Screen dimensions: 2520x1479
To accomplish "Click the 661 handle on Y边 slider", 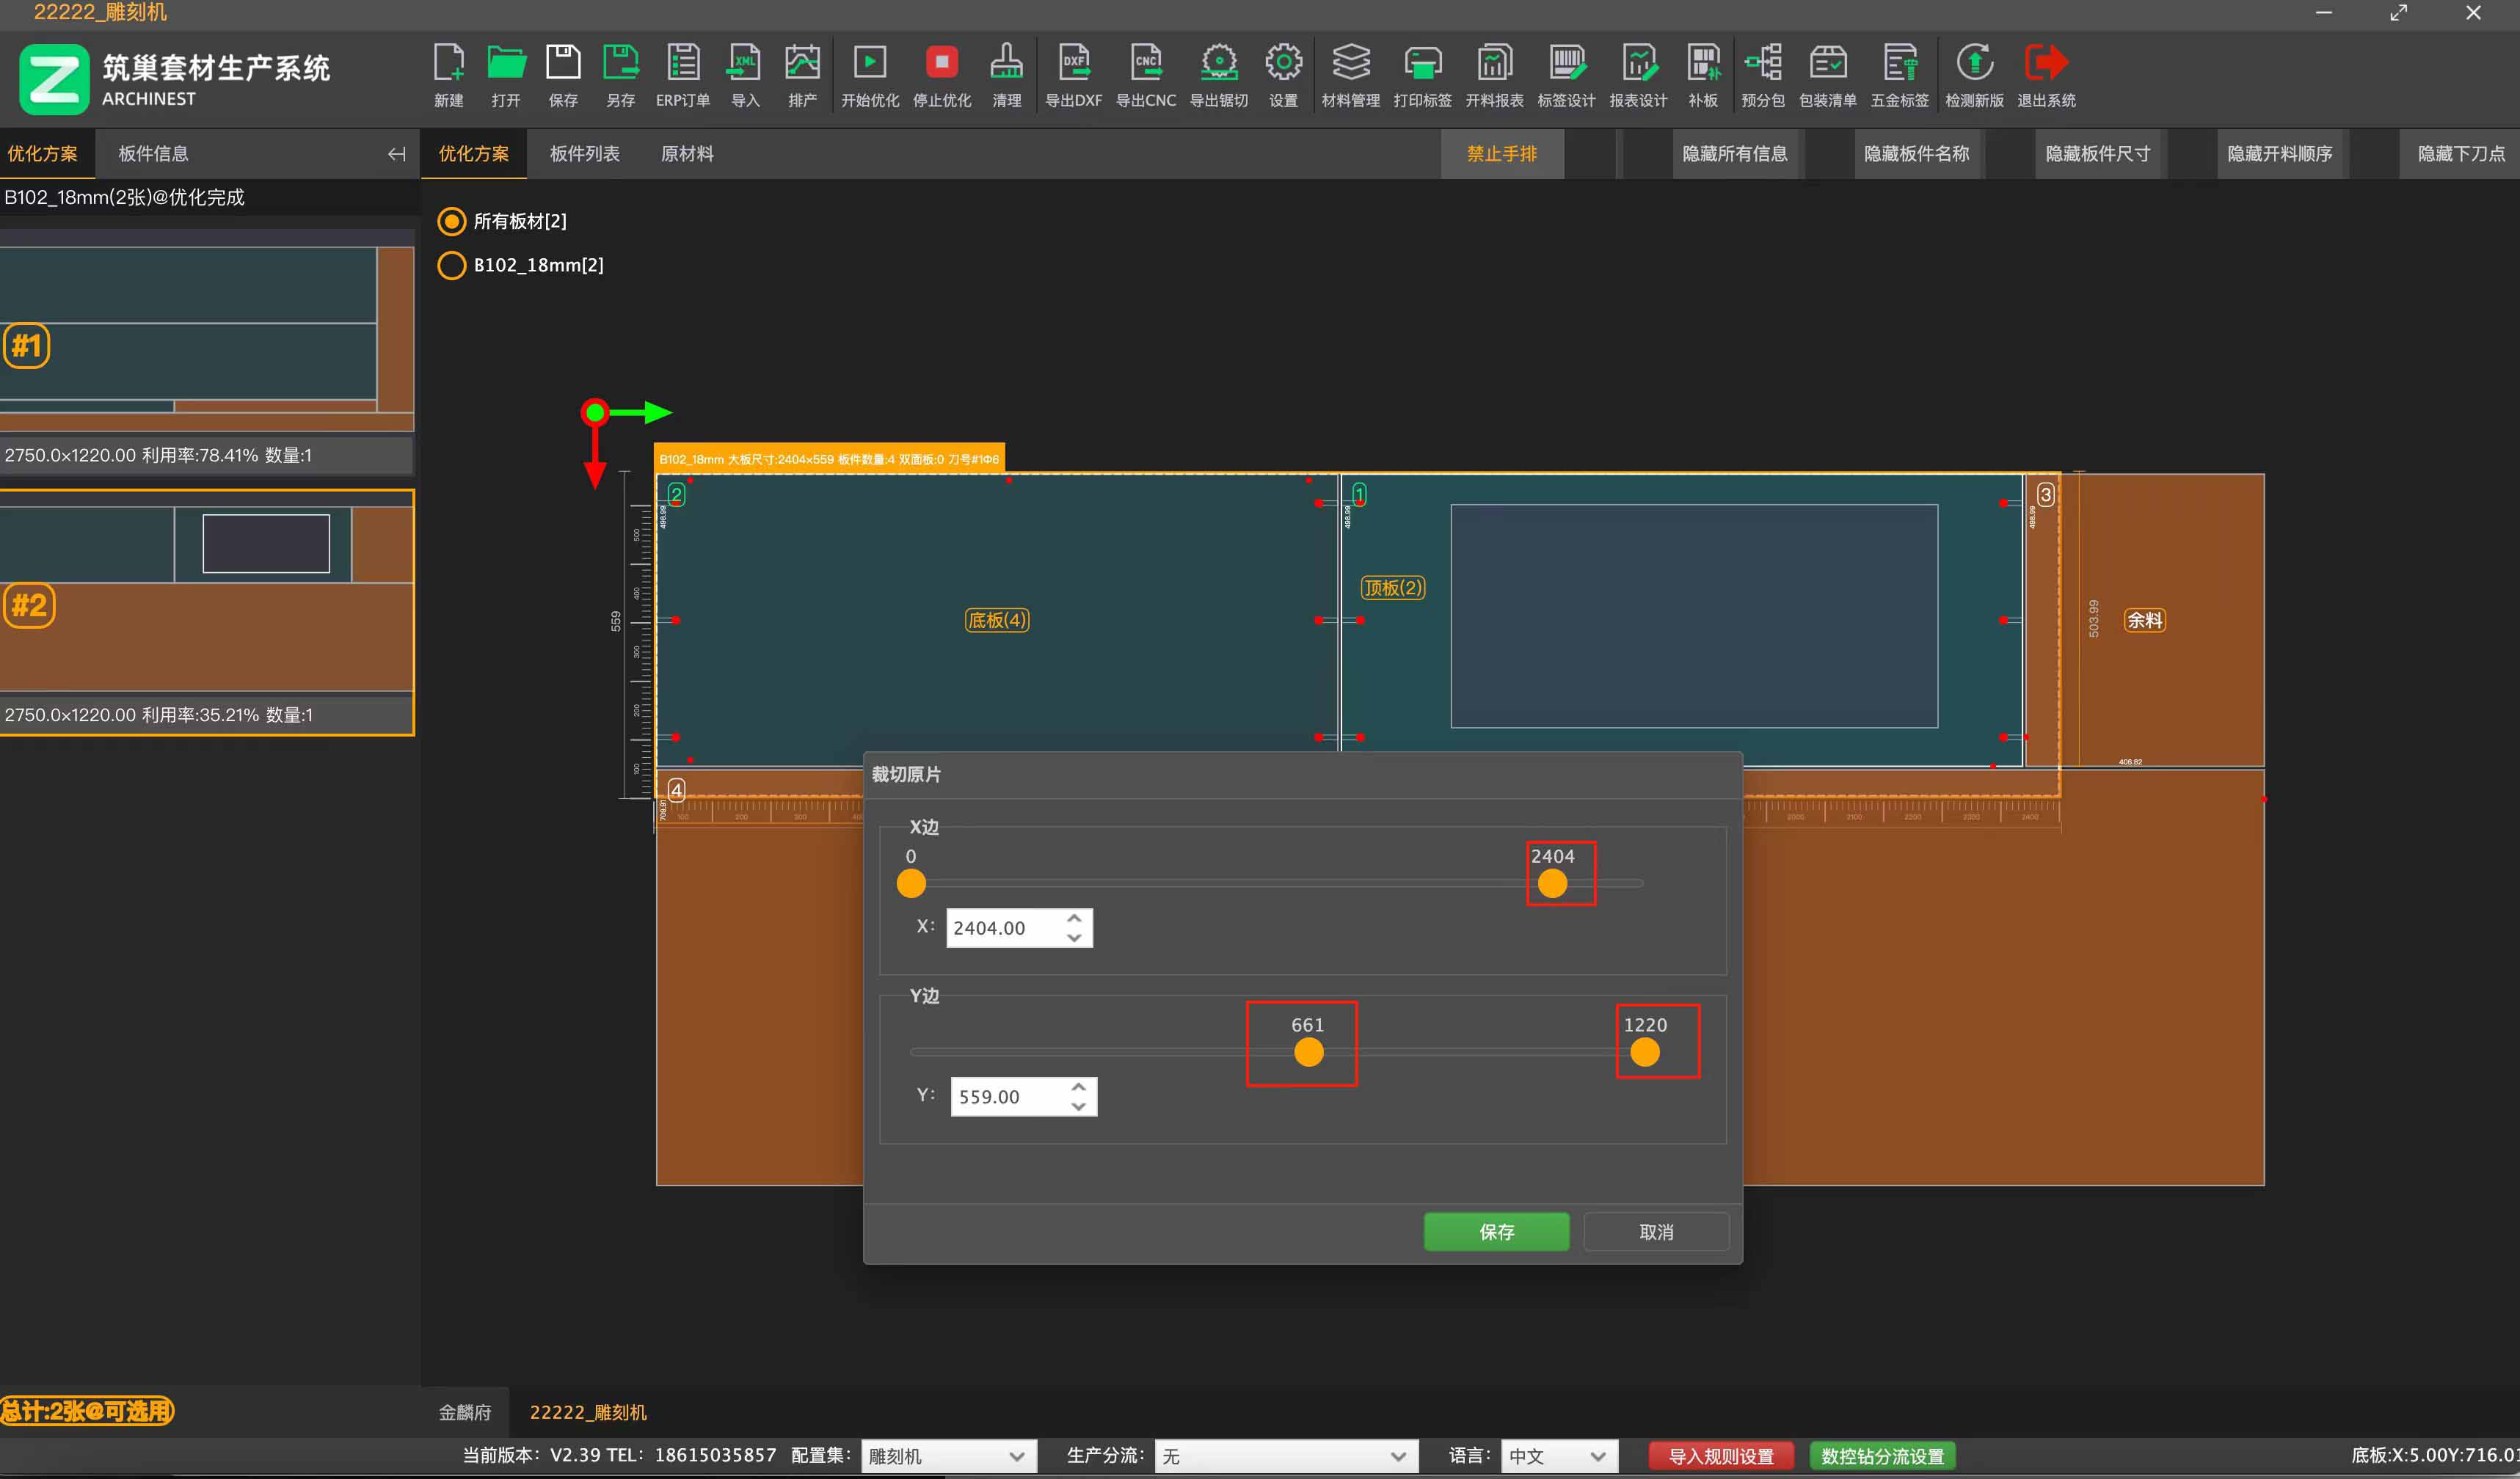I will pos(1308,1052).
